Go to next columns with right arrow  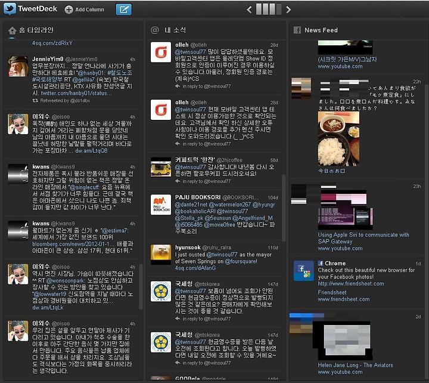[288, 10]
